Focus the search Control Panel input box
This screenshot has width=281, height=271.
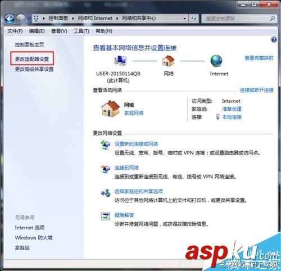tap(235, 19)
